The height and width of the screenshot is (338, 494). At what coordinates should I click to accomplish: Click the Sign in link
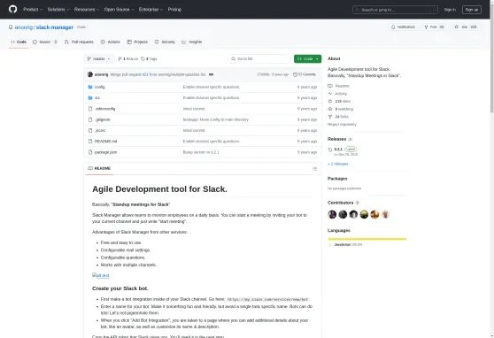click(450, 10)
